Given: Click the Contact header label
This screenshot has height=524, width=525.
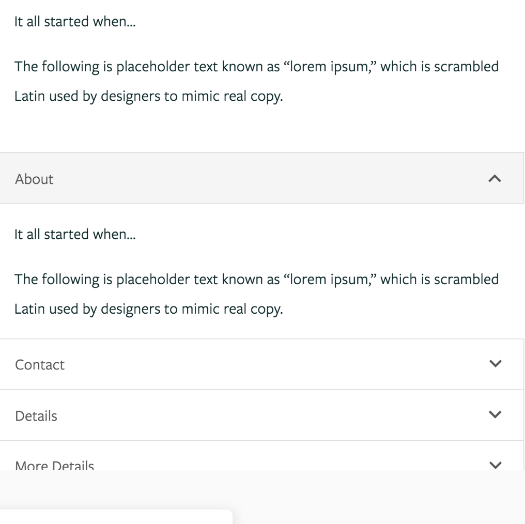Looking at the screenshot, I should [x=40, y=364].
